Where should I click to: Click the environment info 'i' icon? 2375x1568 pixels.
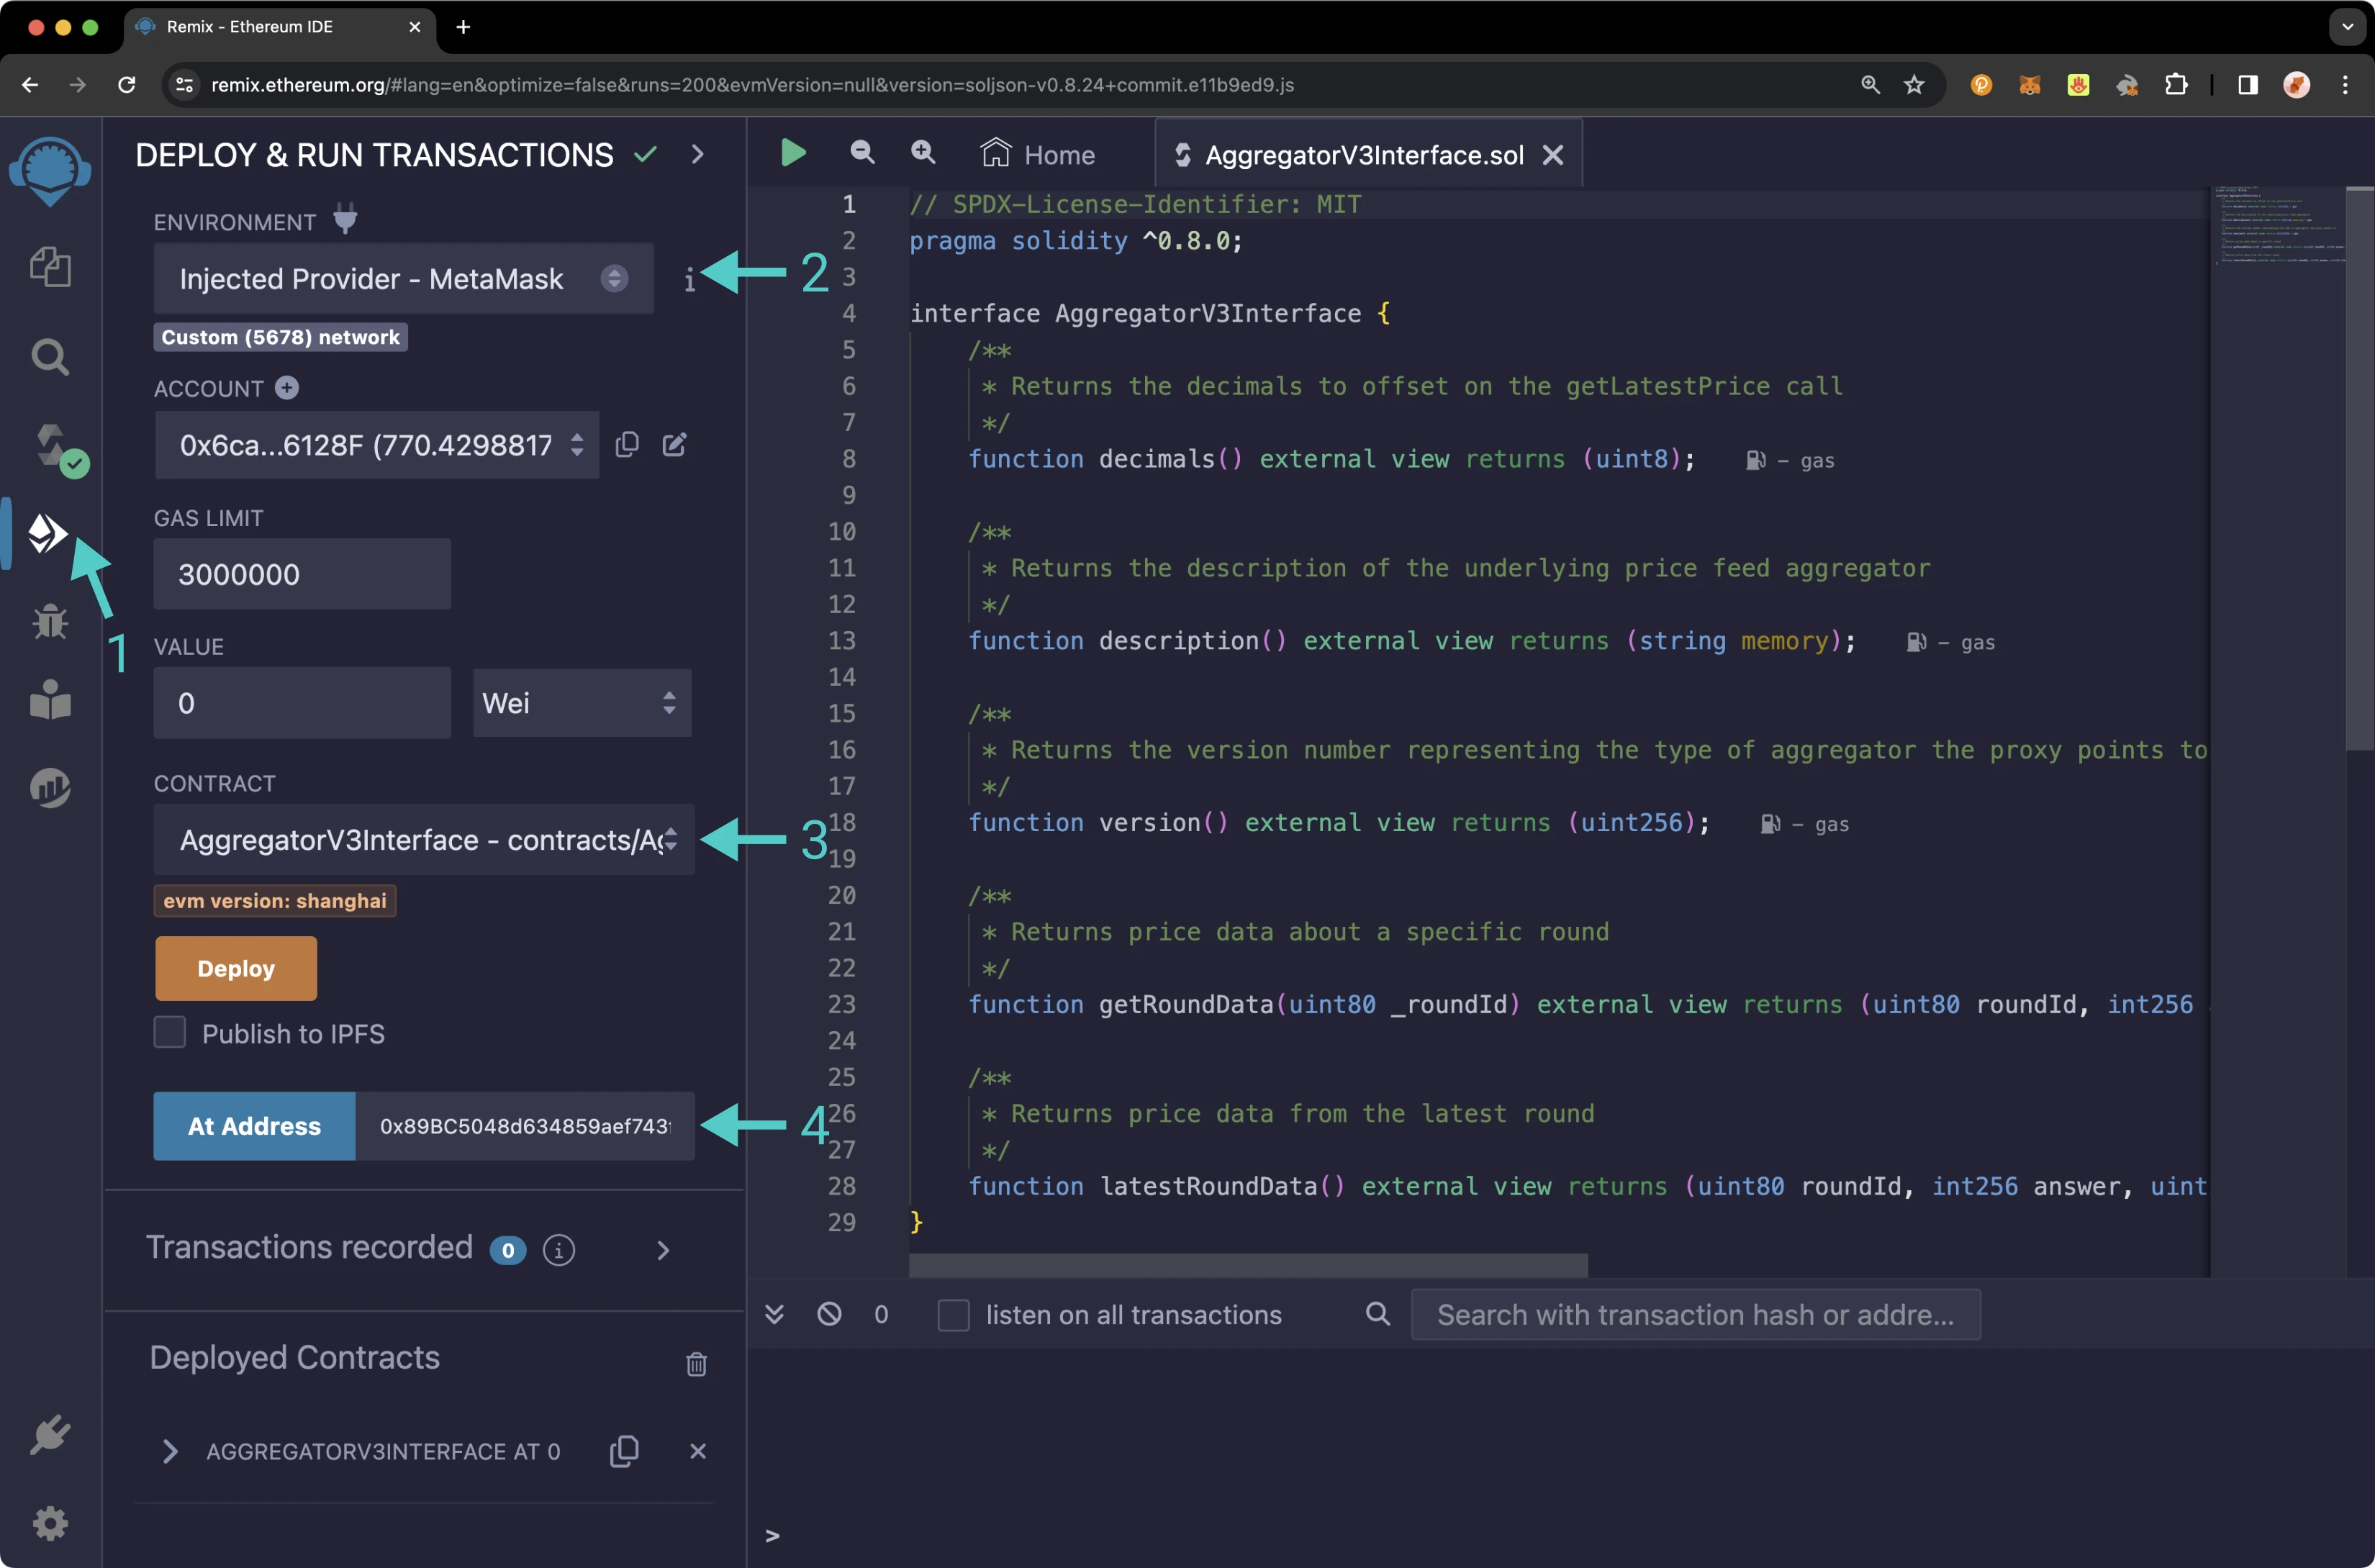pyautogui.click(x=689, y=280)
